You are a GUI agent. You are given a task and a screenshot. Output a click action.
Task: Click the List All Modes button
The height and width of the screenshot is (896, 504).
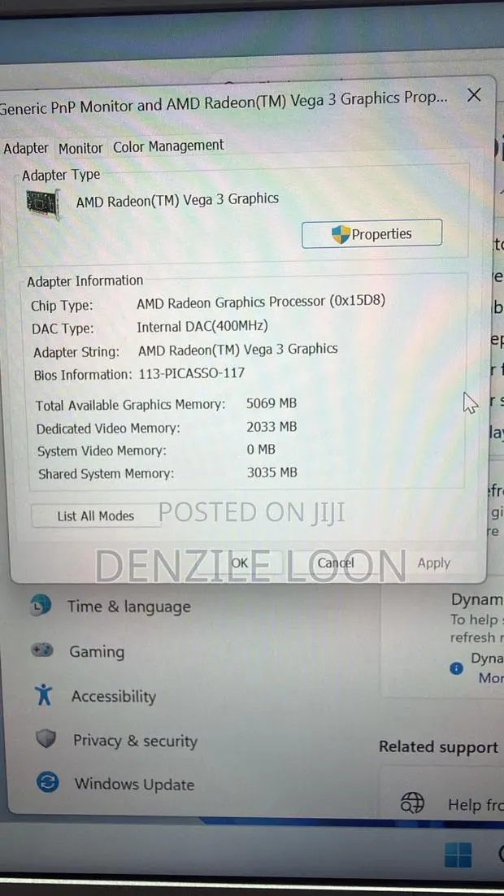pos(95,516)
